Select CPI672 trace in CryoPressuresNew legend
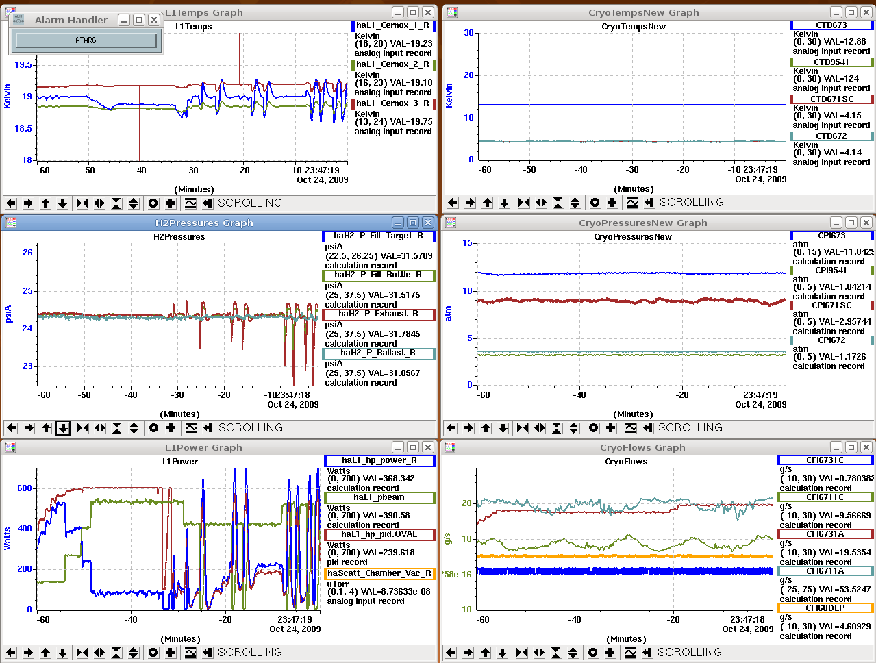Viewport: 876px width, 663px height. 831,340
